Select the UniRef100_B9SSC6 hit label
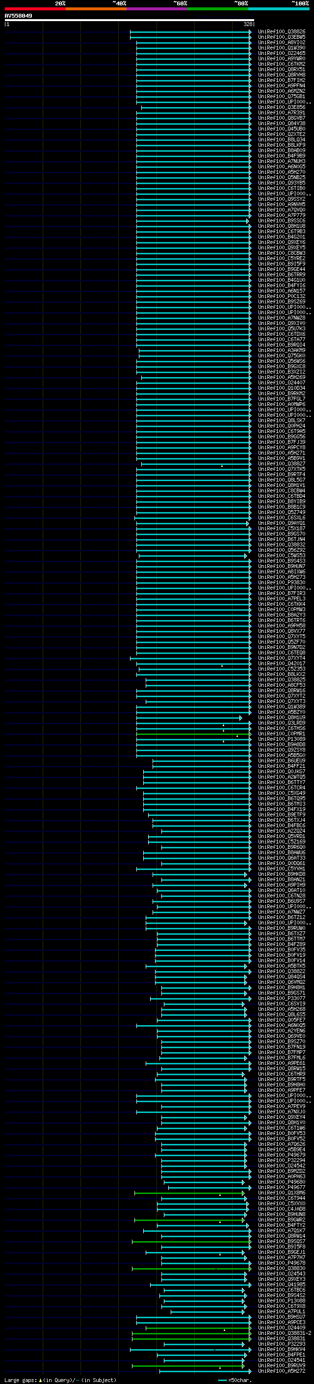This screenshot has height=1384, width=314. 282,221
